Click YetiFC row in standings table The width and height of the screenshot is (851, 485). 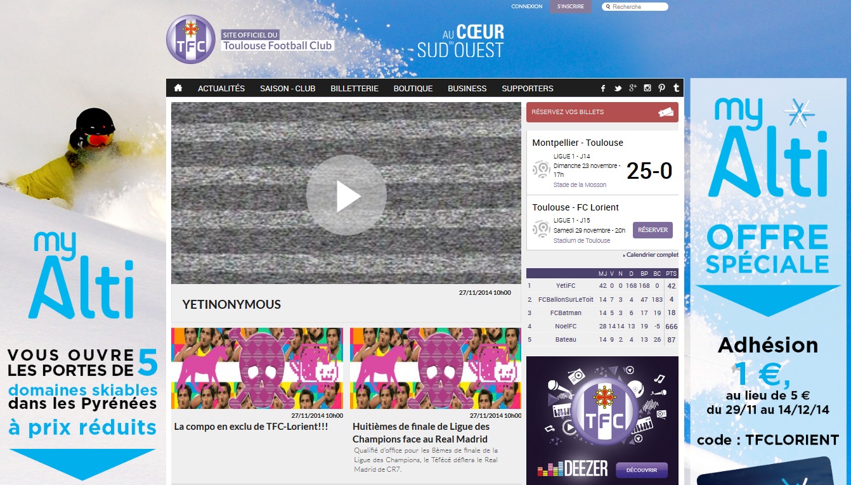click(x=602, y=286)
